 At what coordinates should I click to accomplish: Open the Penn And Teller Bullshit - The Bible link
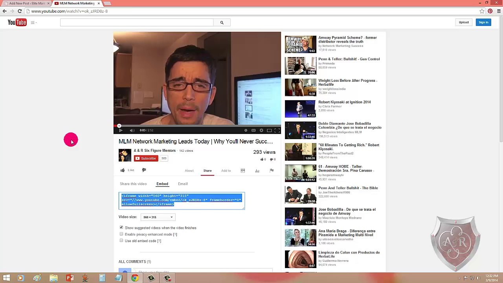(348, 188)
